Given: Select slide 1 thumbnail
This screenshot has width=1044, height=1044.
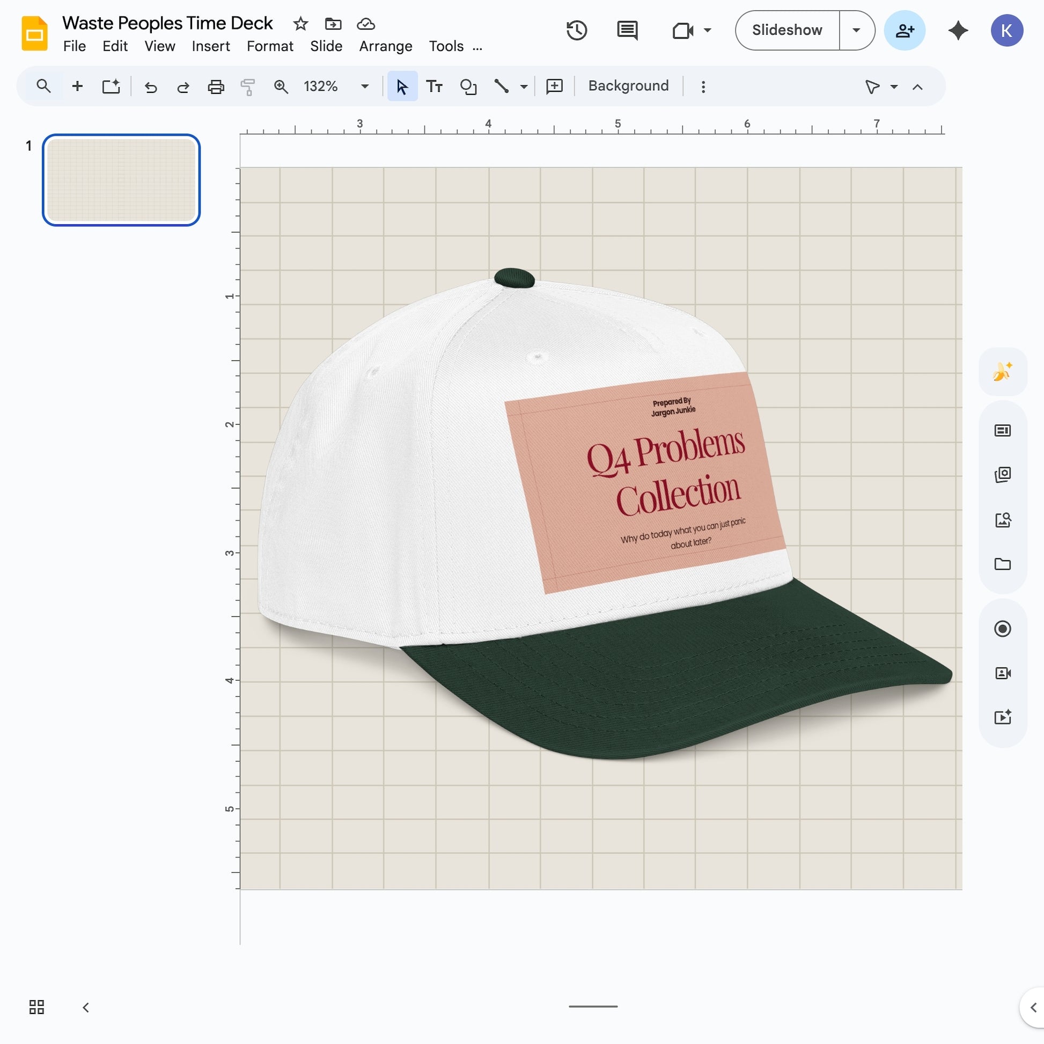Looking at the screenshot, I should pos(121,180).
